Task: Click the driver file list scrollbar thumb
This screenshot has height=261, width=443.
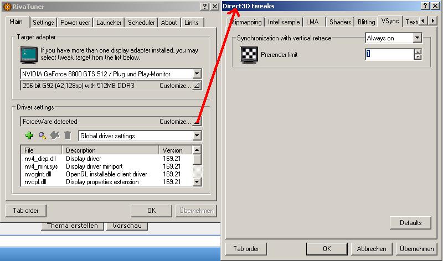Action: coord(197,159)
